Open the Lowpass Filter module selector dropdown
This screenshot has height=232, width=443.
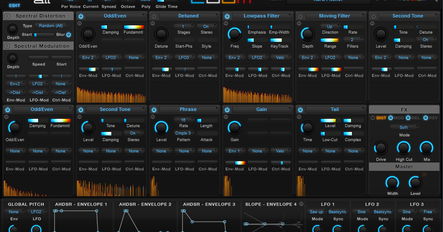click(x=262, y=16)
